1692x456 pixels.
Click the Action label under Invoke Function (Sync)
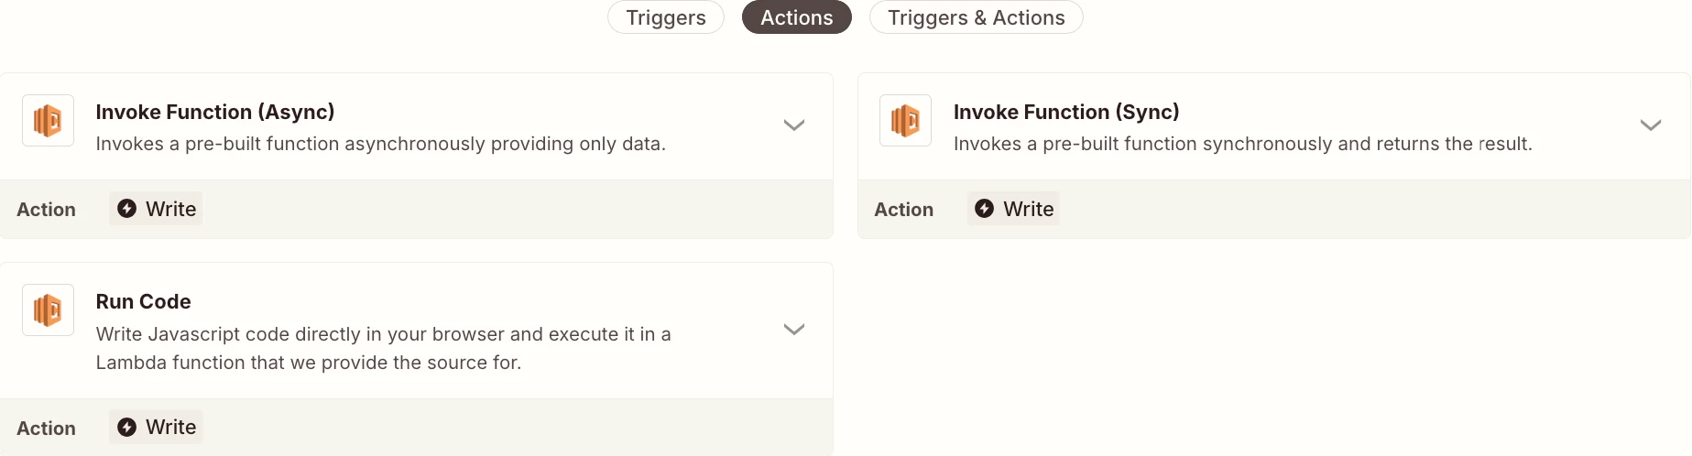(903, 210)
